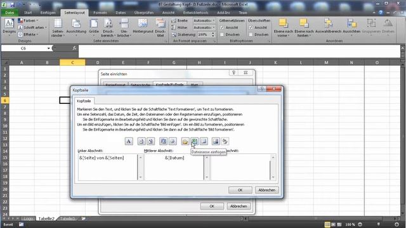Click Dateiname einfügen icon

tap(195, 141)
